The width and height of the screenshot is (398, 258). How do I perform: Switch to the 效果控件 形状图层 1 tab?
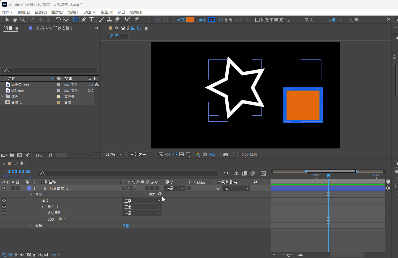(54, 28)
